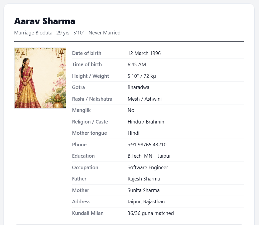Select the B.Tech, MNIT Jaipur value
The height and width of the screenshot is (225, 259).
pos(149,156)
